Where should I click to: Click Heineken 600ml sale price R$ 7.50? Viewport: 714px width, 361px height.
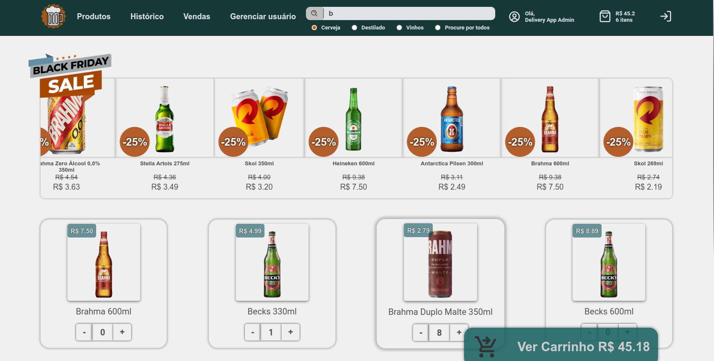[x=353, y=187]
